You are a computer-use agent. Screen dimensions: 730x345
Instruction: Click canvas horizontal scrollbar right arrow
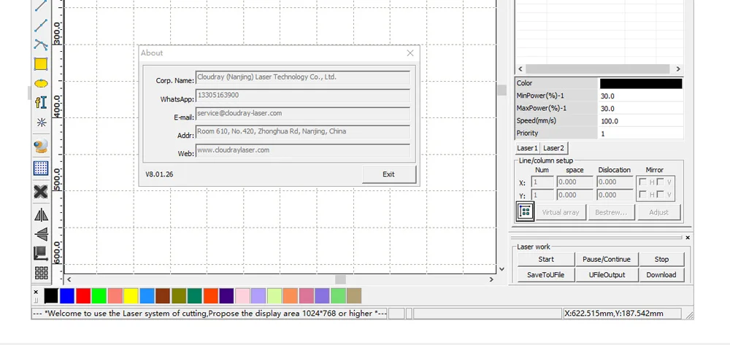[x=491, y=279]
